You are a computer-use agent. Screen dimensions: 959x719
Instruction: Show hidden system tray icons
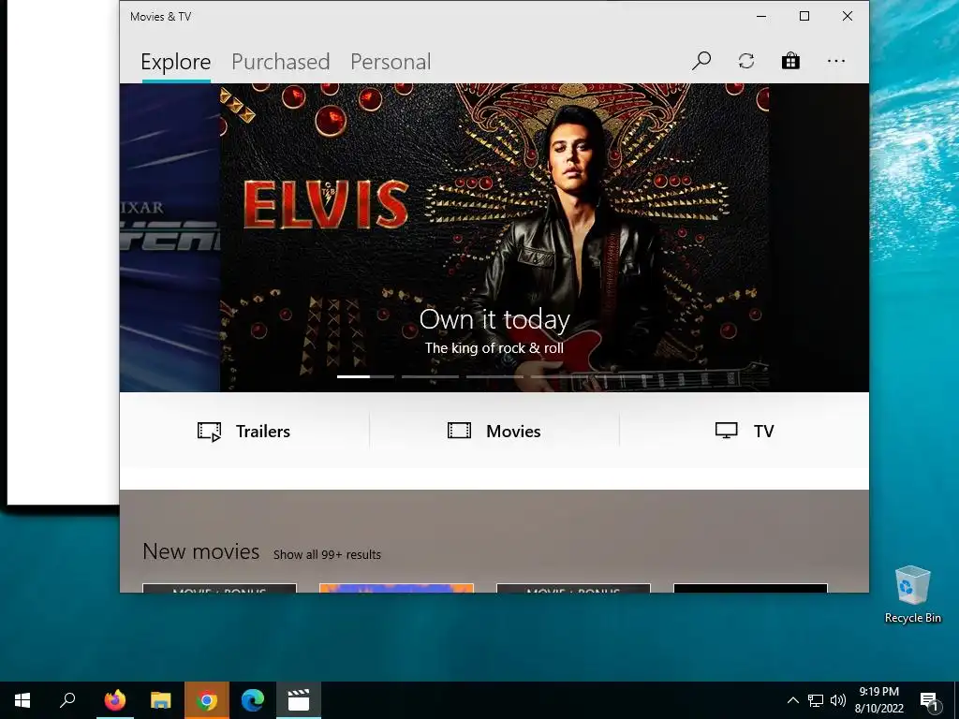coord(792,700)
